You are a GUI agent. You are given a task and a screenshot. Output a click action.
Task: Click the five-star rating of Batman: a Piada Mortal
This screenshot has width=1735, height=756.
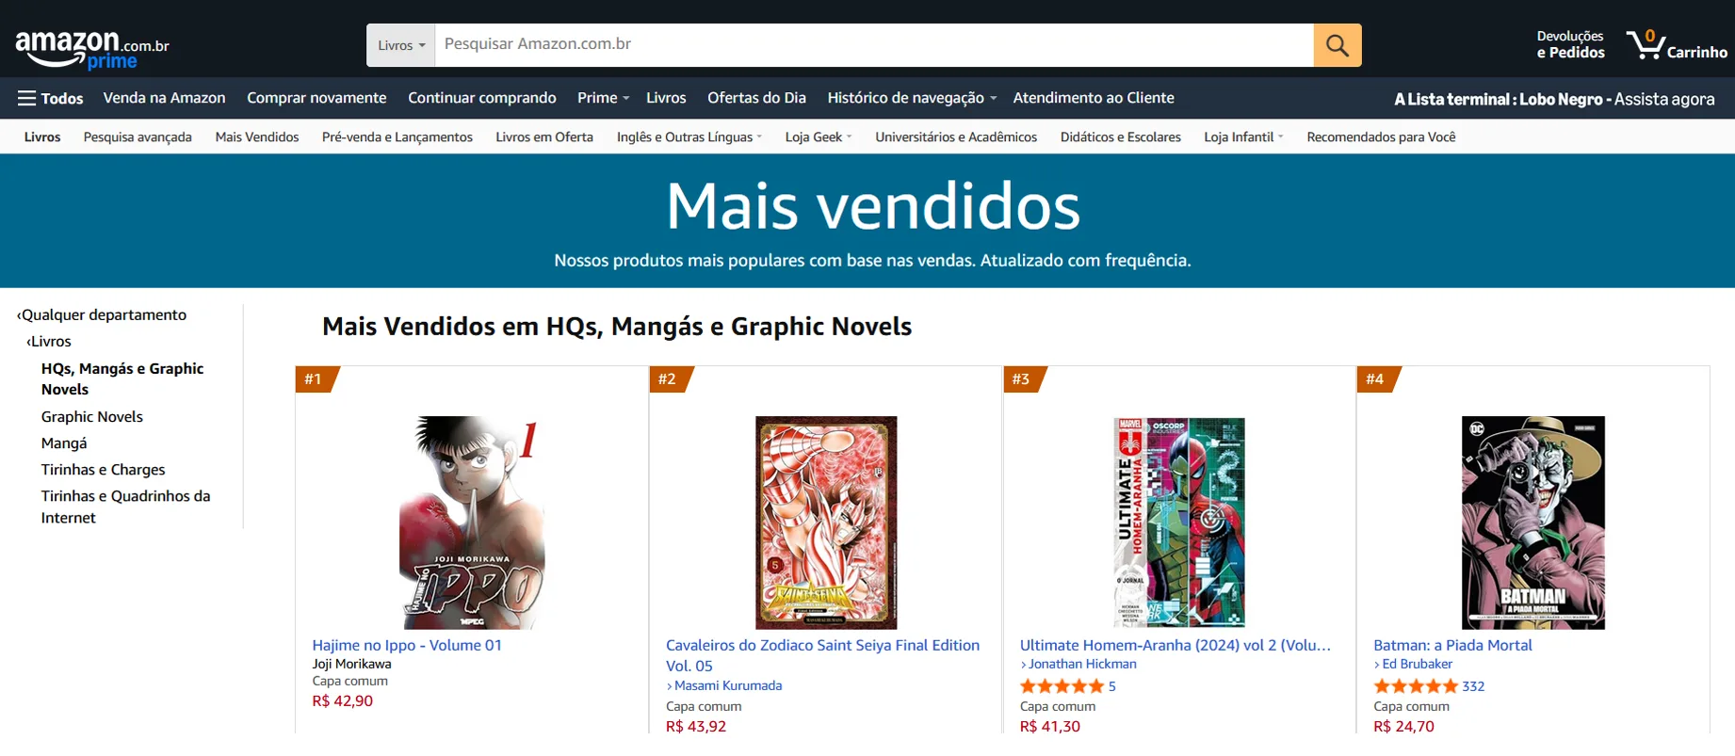[1416, 686]
